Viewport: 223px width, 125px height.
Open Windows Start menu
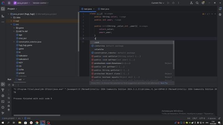click(3, 123)
